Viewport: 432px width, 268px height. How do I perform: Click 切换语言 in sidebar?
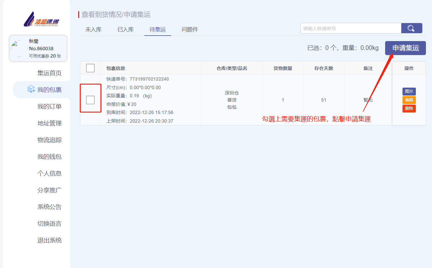50,224
